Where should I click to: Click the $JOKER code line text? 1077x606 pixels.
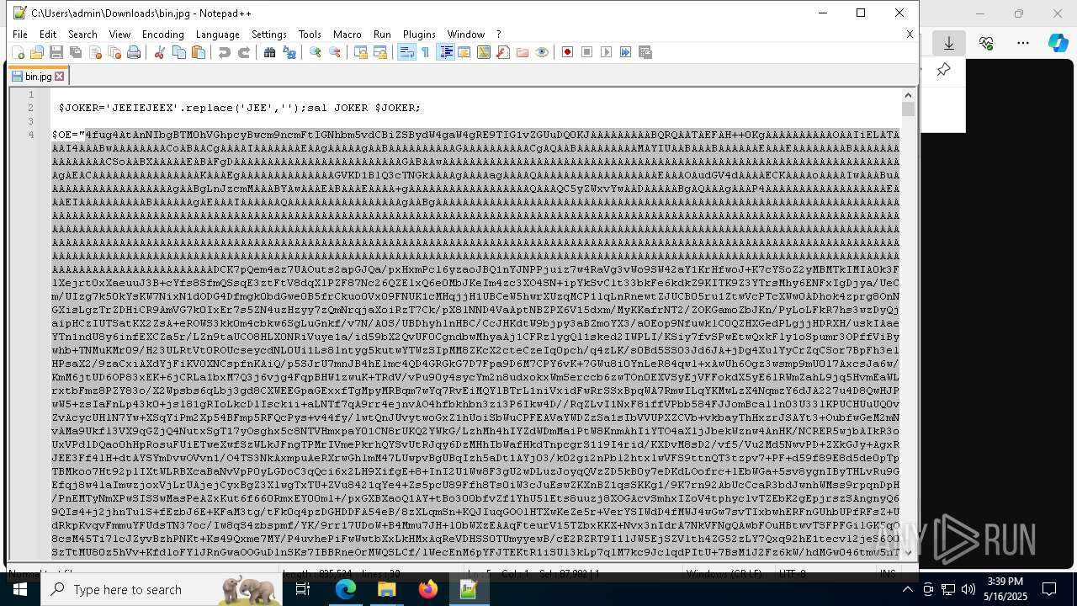[239, 108]
